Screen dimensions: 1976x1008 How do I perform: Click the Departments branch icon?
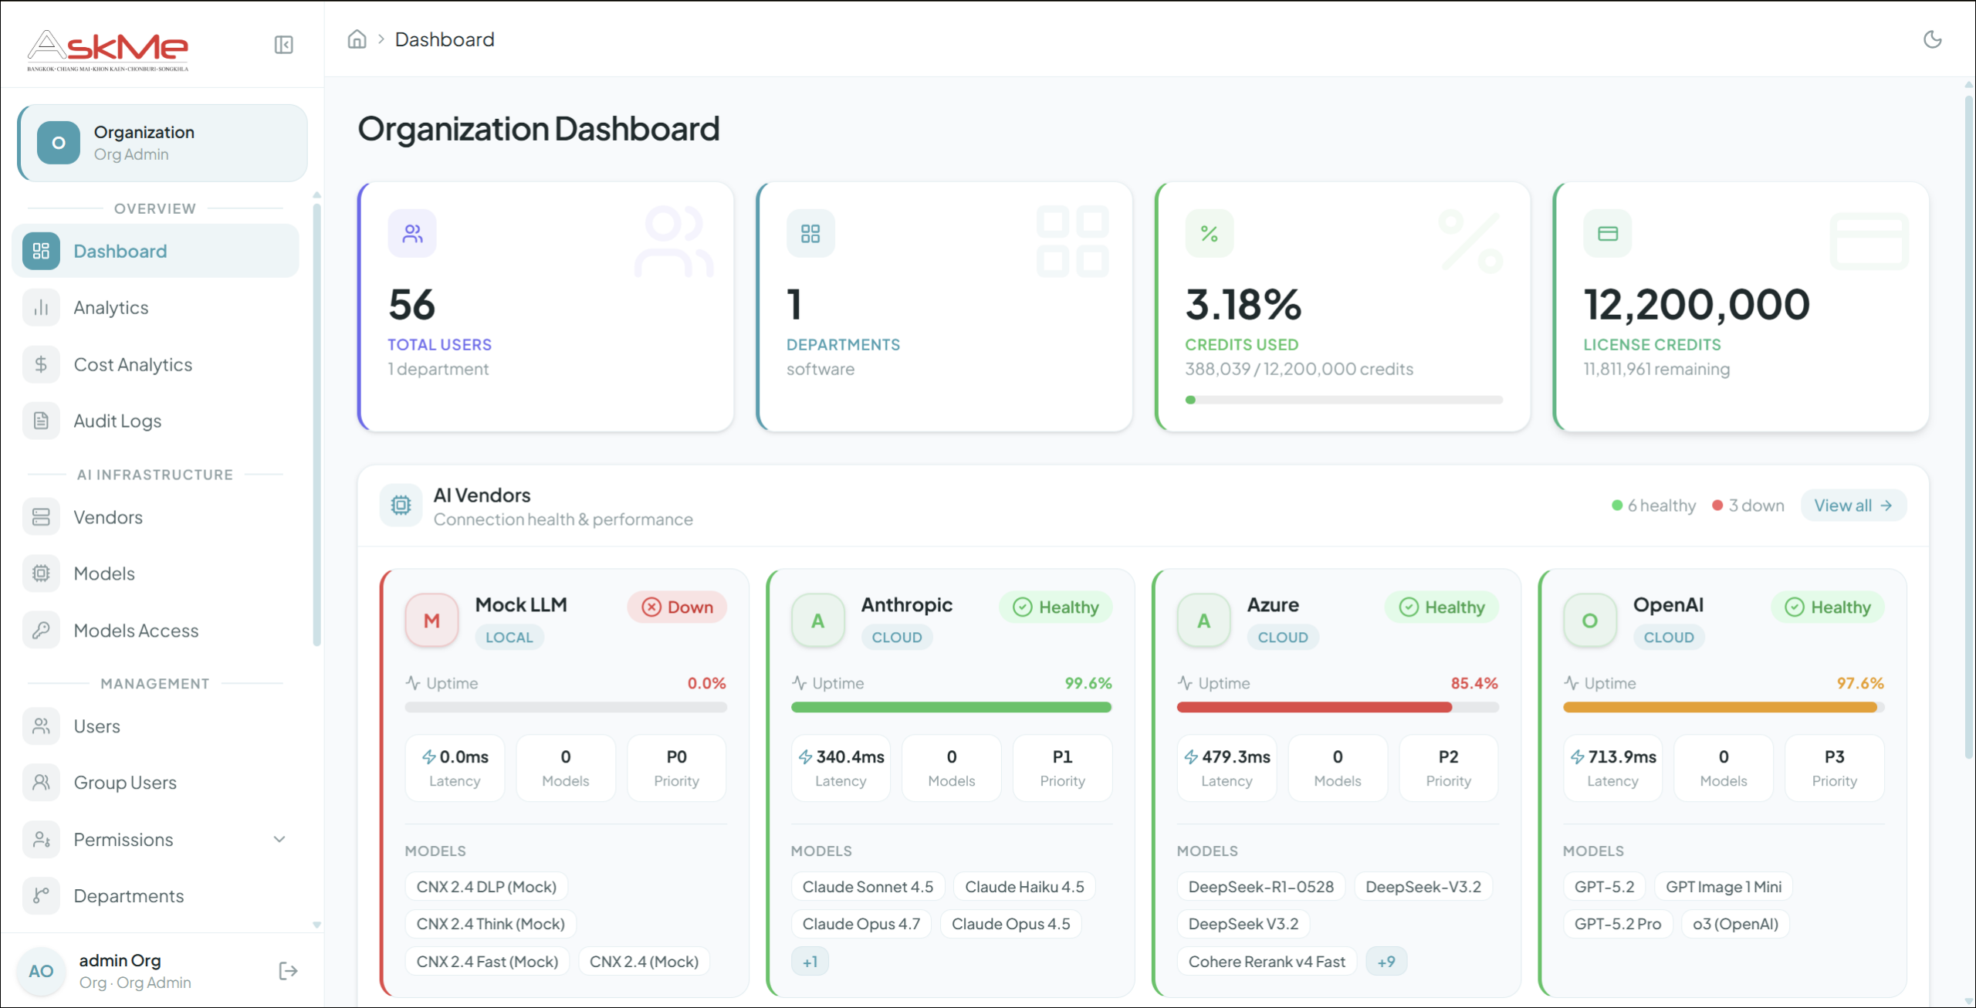41,896
